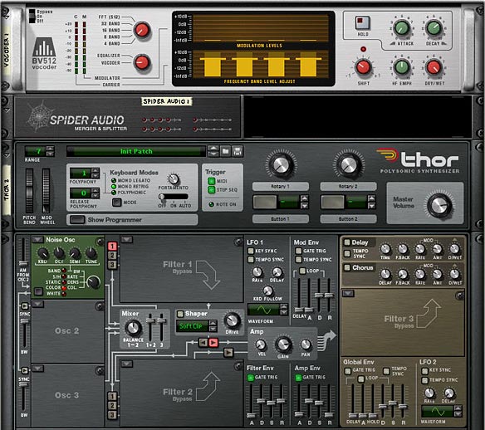The height and width of the screenshot is (430, 485).
Task: Click the Thor Rotary 1 knob
Action: [x=281, y=164]
